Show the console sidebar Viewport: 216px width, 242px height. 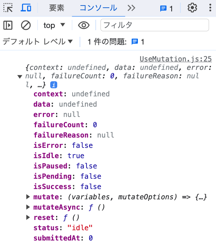point(8,25)
